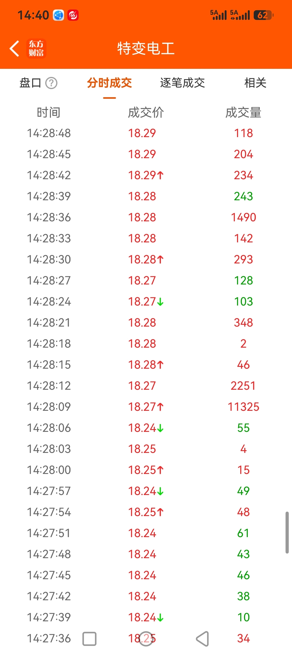This screenshot has height=651, width=292.
Task: Click the vertical scrollbar handle
Action: [287, 533]
